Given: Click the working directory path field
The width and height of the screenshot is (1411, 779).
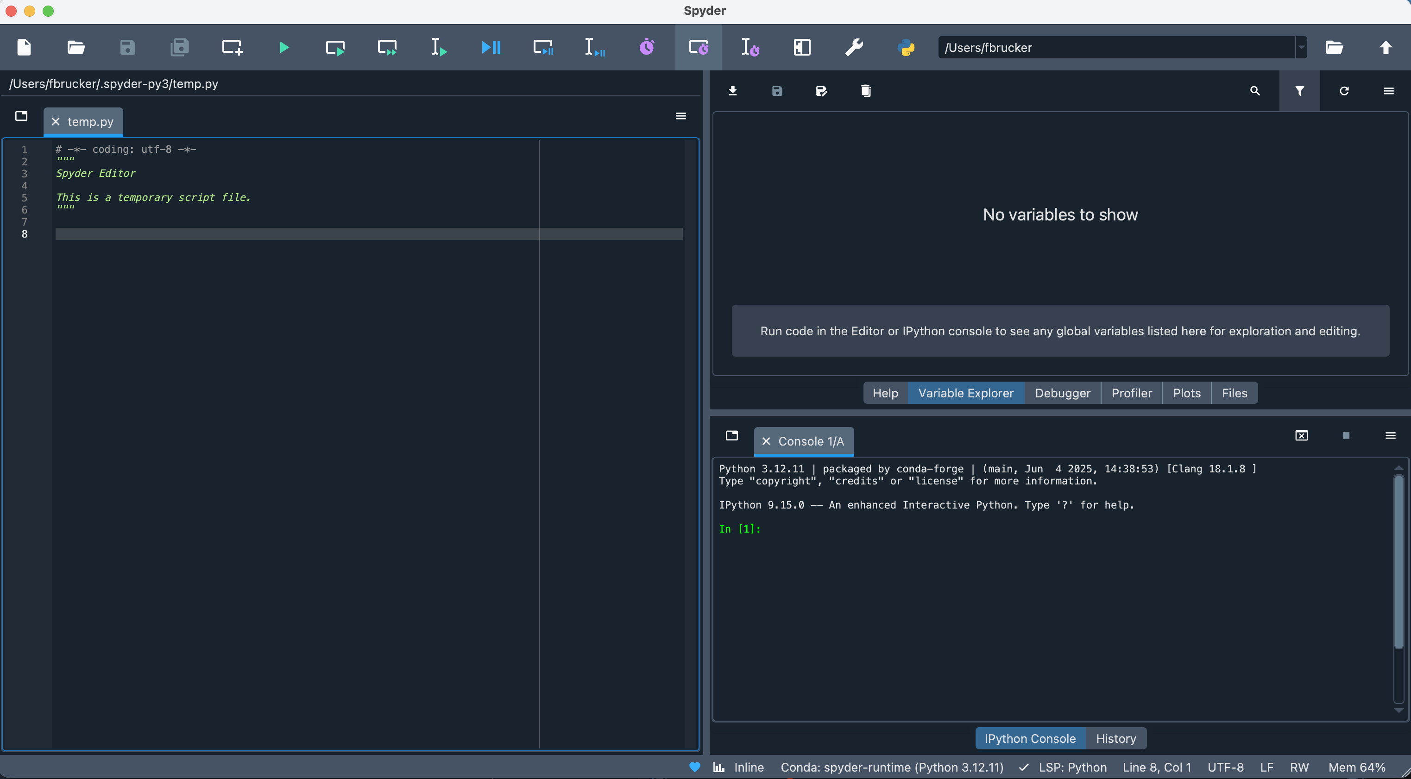Looking at the screenshot, I should [1117, 47].
